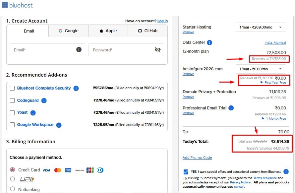Click the Discover card logo
The image size is (295, 193).
80,170
